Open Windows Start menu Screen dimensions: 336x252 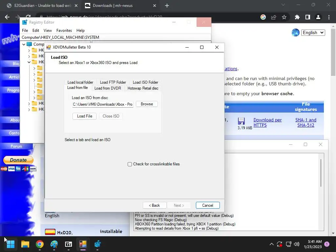10,244
